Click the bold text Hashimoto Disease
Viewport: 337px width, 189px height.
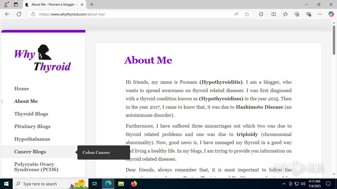click(x=259, y=107)
